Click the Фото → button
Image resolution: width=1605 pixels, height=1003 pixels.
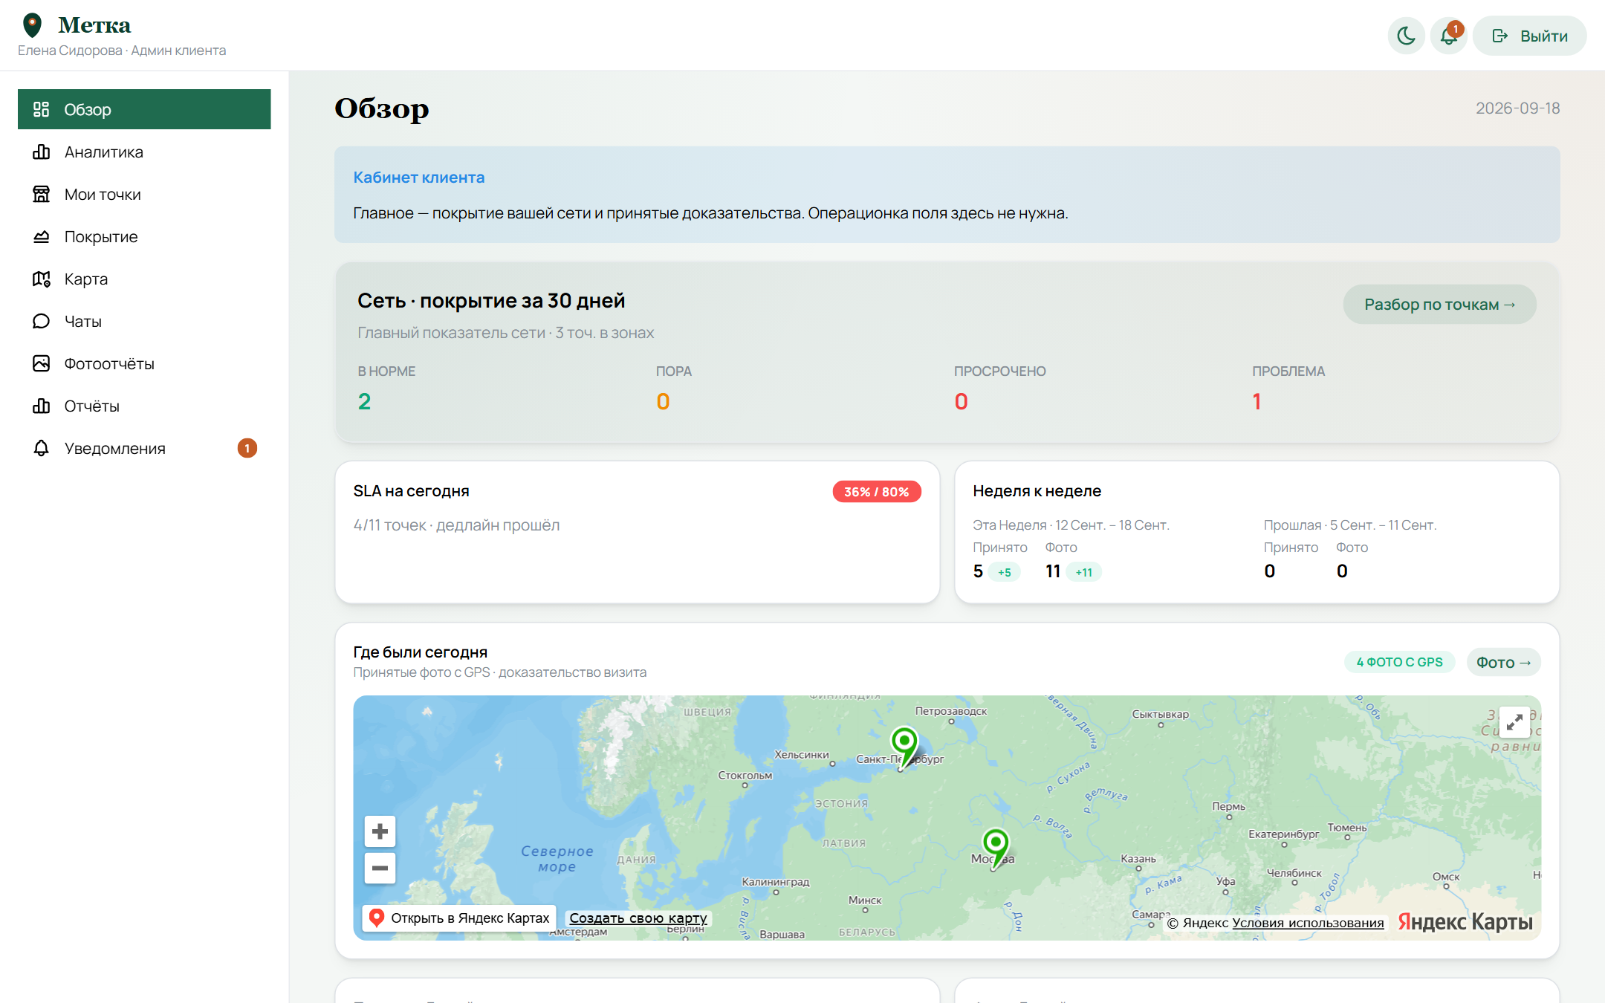tap(1503, 662)
